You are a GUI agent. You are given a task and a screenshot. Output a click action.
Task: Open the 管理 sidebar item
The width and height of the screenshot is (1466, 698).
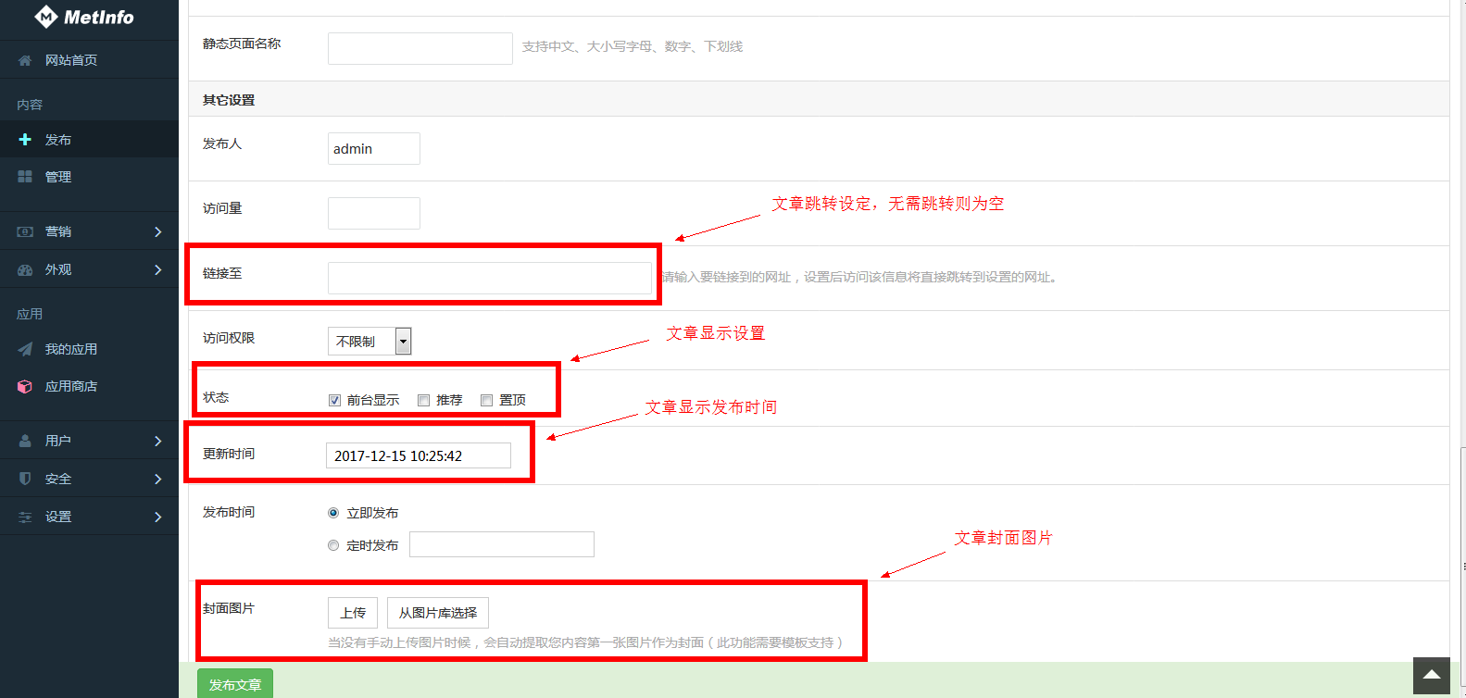point(89,177)
